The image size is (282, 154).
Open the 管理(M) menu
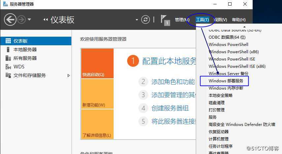pos(182,20)
